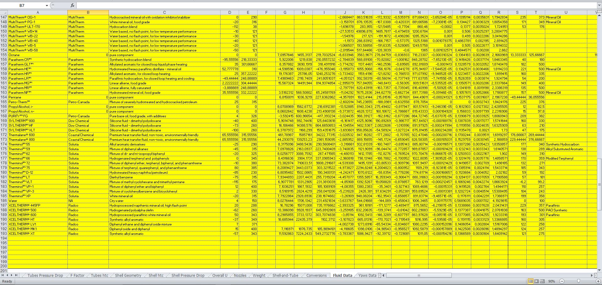Open the Overall U sheet tab
The height and width of the screenshot is (285, 602).
click(x=220, y=275)
